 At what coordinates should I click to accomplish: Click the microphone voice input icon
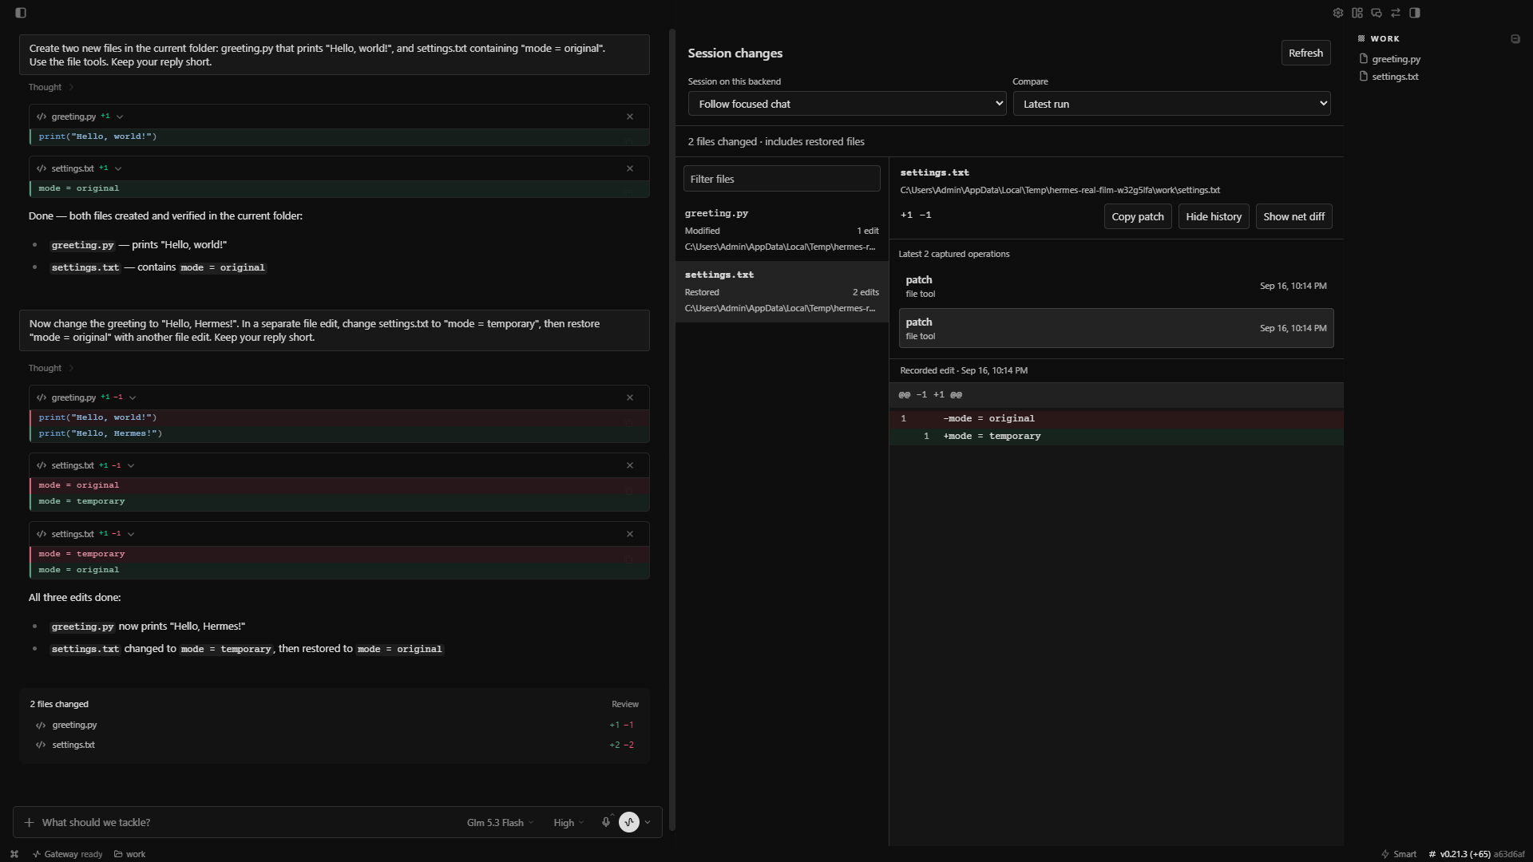pos(606,822)
